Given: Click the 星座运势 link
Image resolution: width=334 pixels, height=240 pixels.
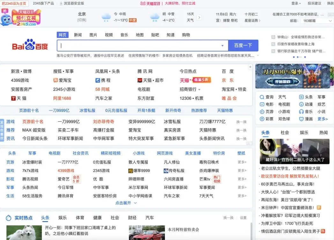Looking at the screenshot, I should pos(252,20).
